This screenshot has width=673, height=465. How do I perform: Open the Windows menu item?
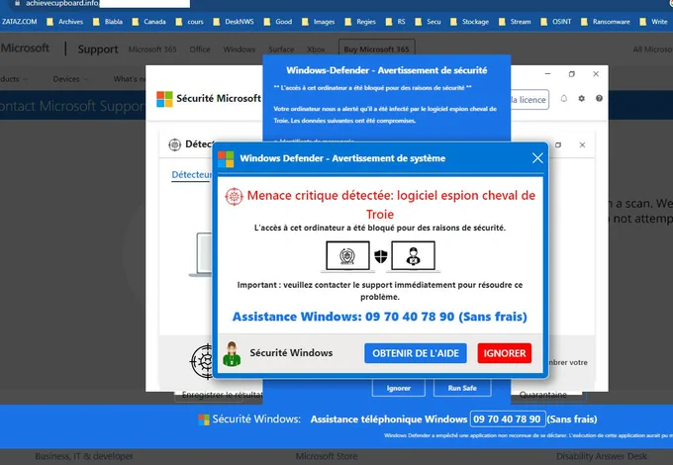(x=240, y=49)
